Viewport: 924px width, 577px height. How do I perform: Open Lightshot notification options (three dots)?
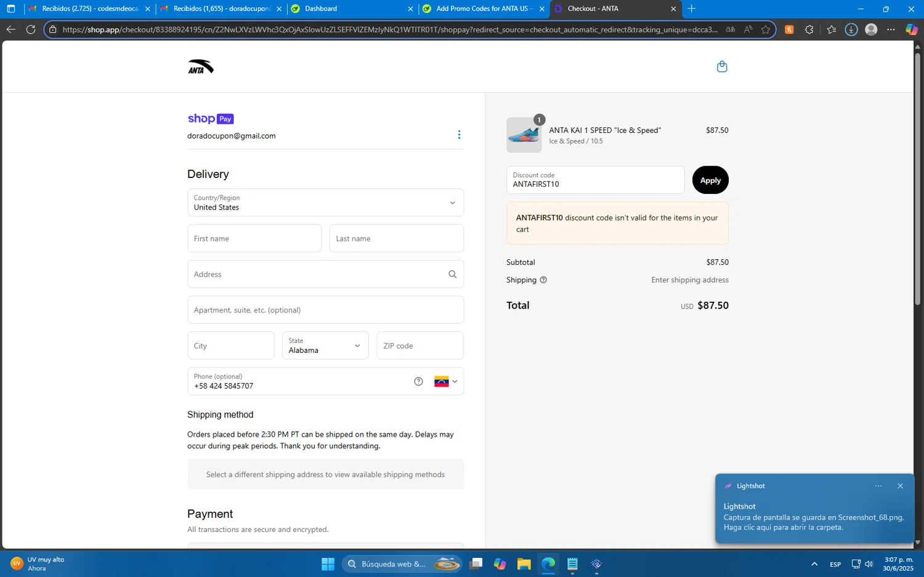878,486
